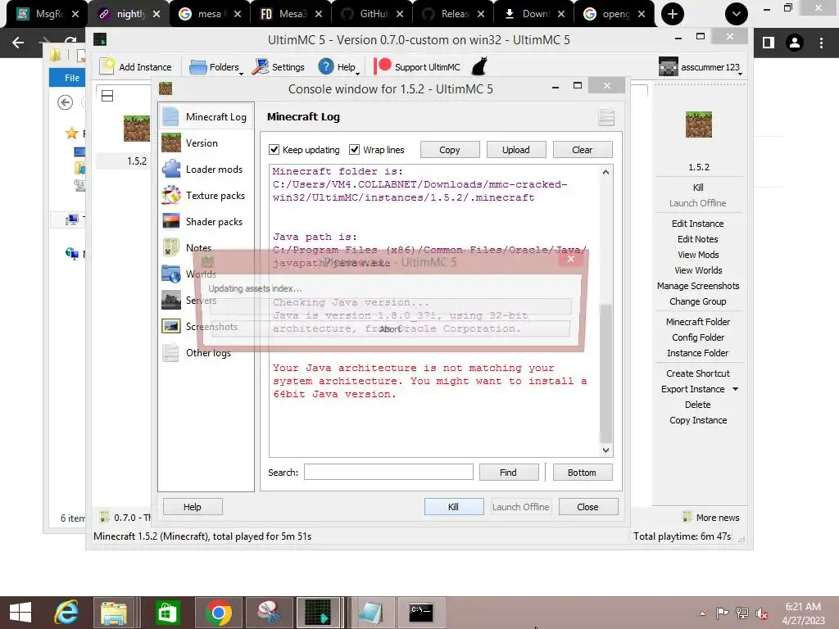Click the Support UltimMC Patreon icon

383,66
